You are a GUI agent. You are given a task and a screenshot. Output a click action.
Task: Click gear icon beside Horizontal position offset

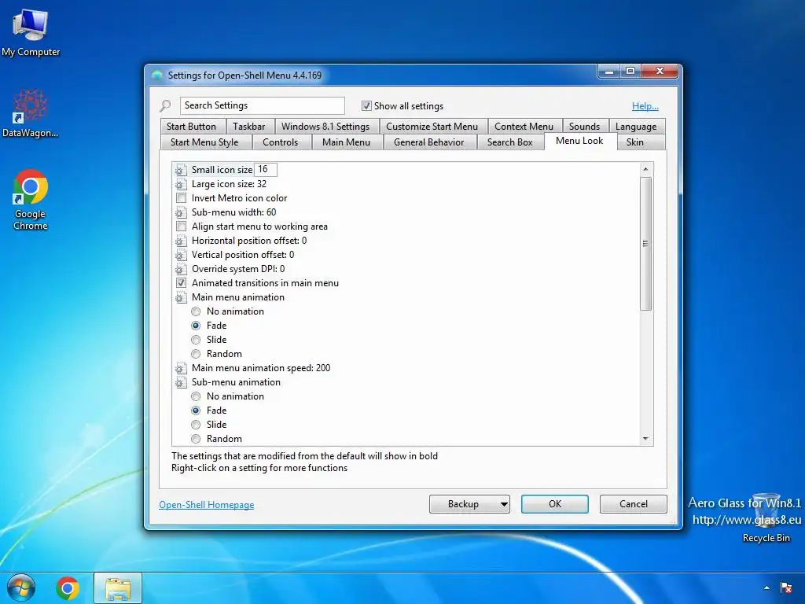coord(180,241)
